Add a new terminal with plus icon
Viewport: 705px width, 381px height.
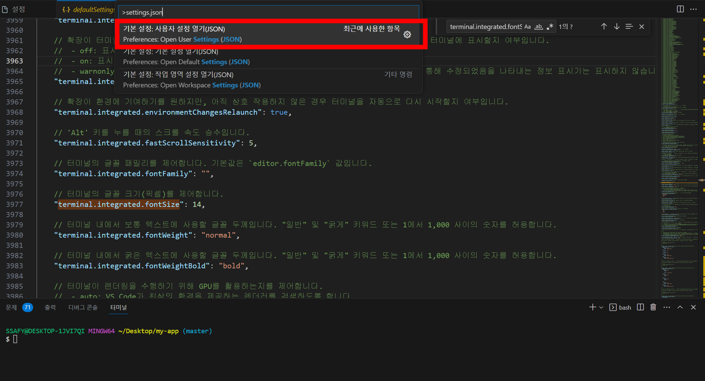click(592, 307)
